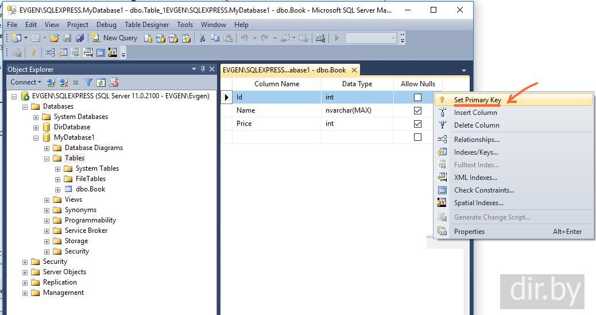Open the Tools menu
596x315 pixels.
[x=185, y=25]
